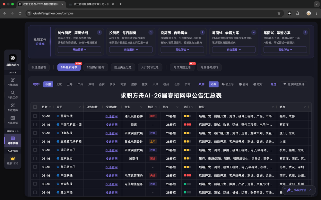Open AI填简历 in the sidebar
Image resolution: width=321 pixels, height=200 pixels.
[x=13, y=80]
